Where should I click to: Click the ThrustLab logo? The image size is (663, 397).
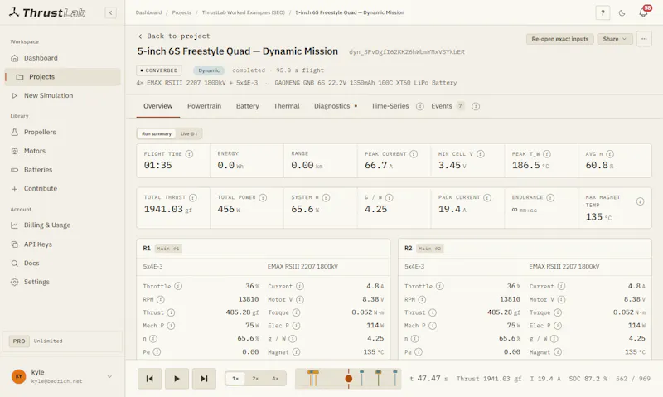[x=47, y=12]
